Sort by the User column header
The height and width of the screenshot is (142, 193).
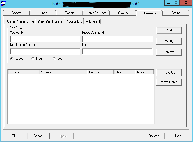click(125, 72)
